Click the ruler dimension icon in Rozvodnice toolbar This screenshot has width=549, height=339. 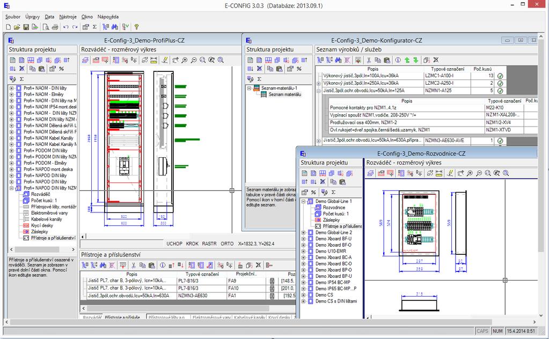point(439,173)
